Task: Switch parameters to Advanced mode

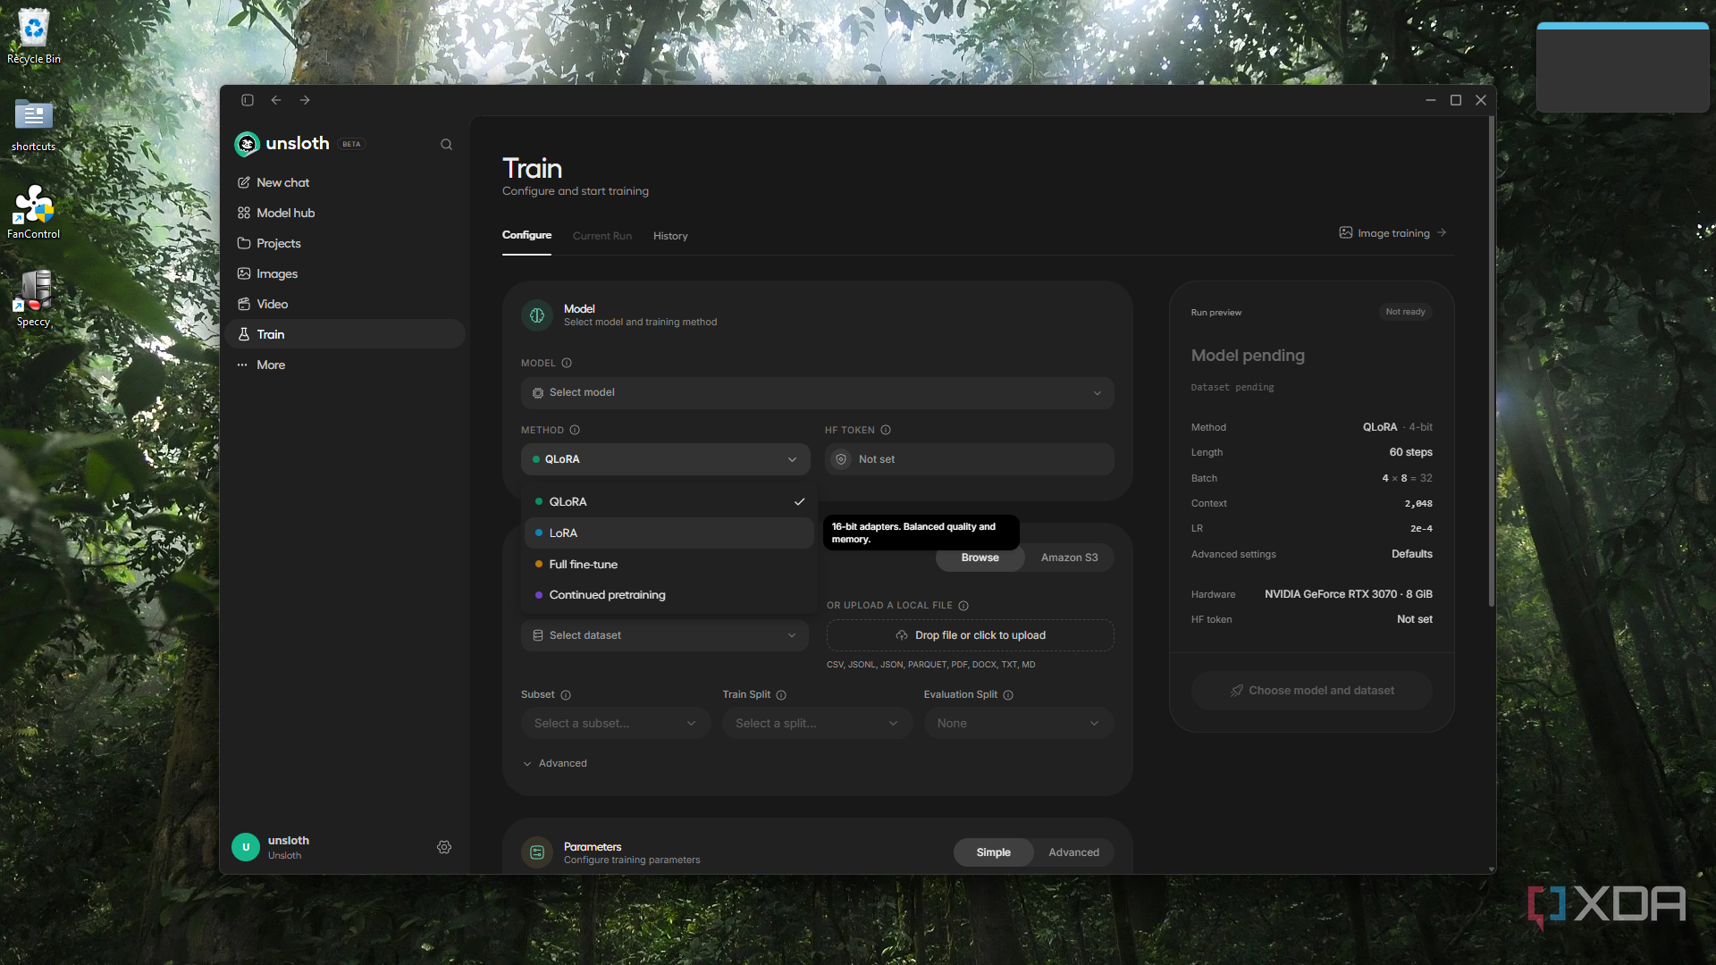Action: coord(1073,852)
